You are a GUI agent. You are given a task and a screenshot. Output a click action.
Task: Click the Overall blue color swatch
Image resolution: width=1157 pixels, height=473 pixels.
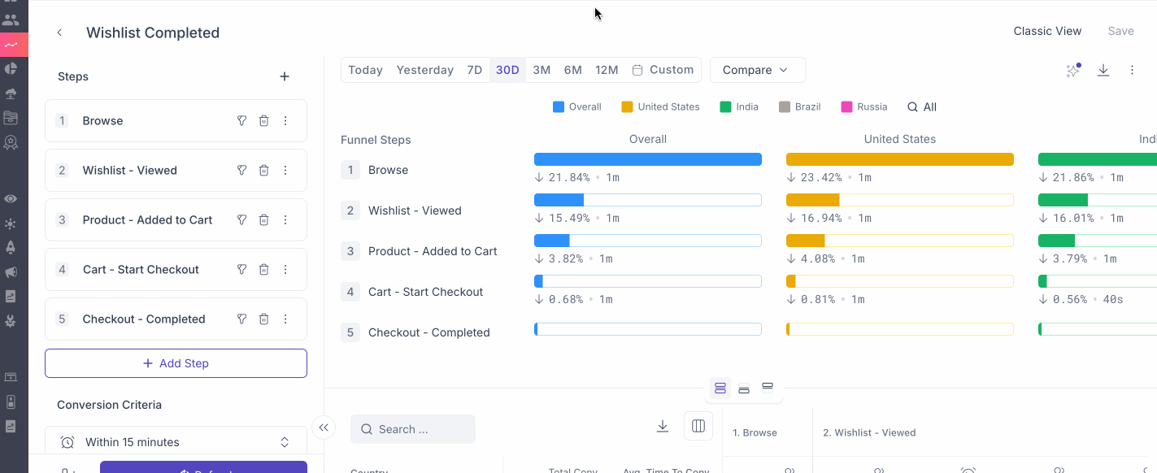click(x=559, y=106)
